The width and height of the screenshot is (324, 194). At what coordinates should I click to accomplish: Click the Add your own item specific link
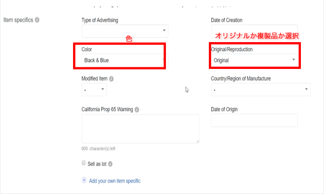click(x=115, y=181)
